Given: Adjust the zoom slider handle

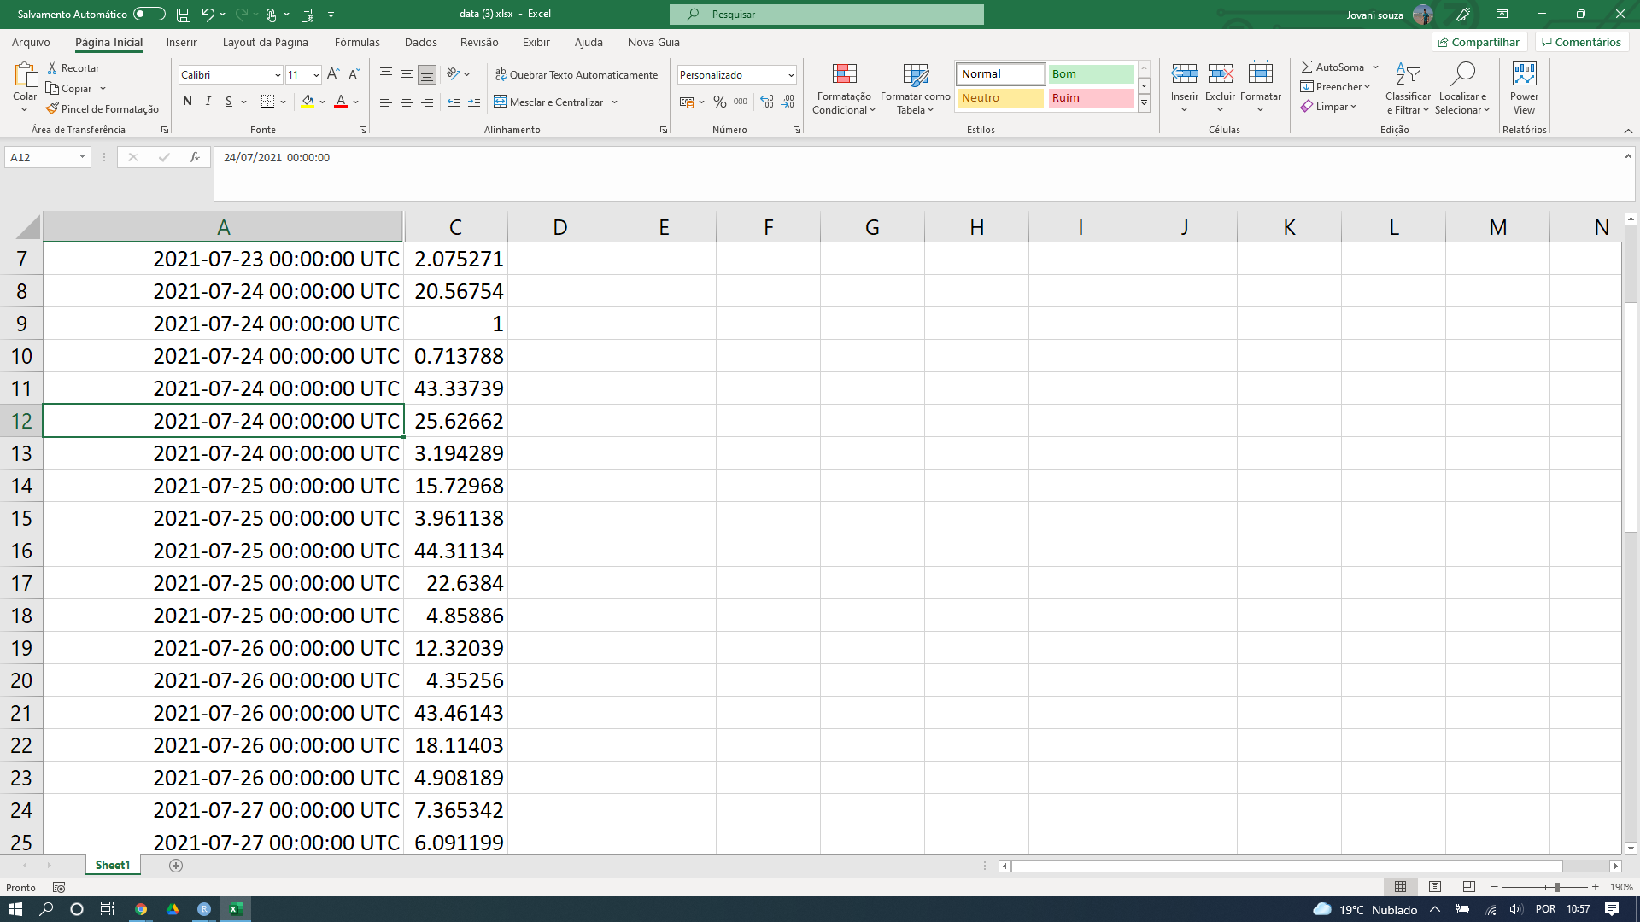Looking at the screenshot, I should pyautogui.click(x=1557, y=888).
